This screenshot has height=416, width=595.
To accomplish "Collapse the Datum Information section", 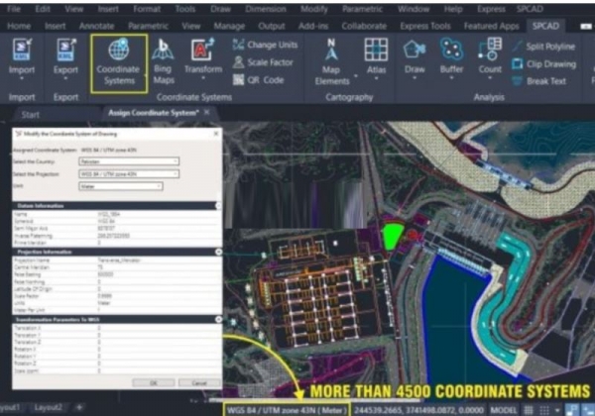I will point(218,206).
